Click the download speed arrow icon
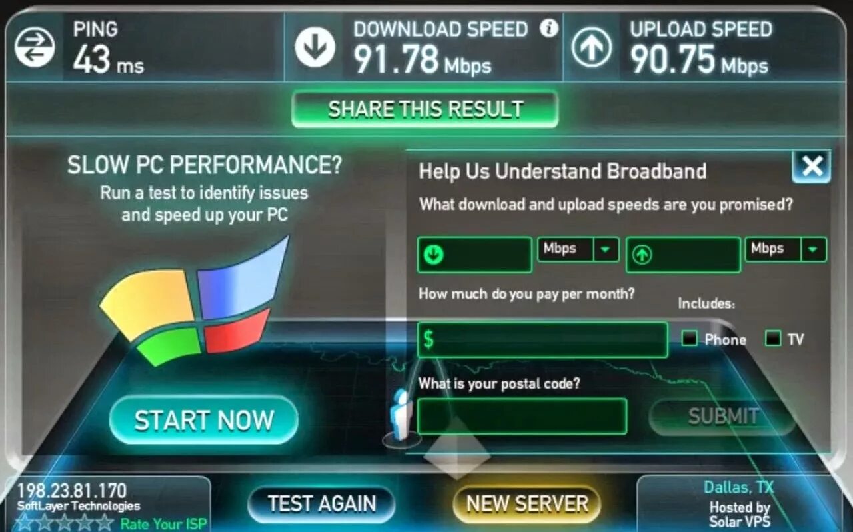The image size is (853, 532). pyautogui.click(x=315, y=47)
